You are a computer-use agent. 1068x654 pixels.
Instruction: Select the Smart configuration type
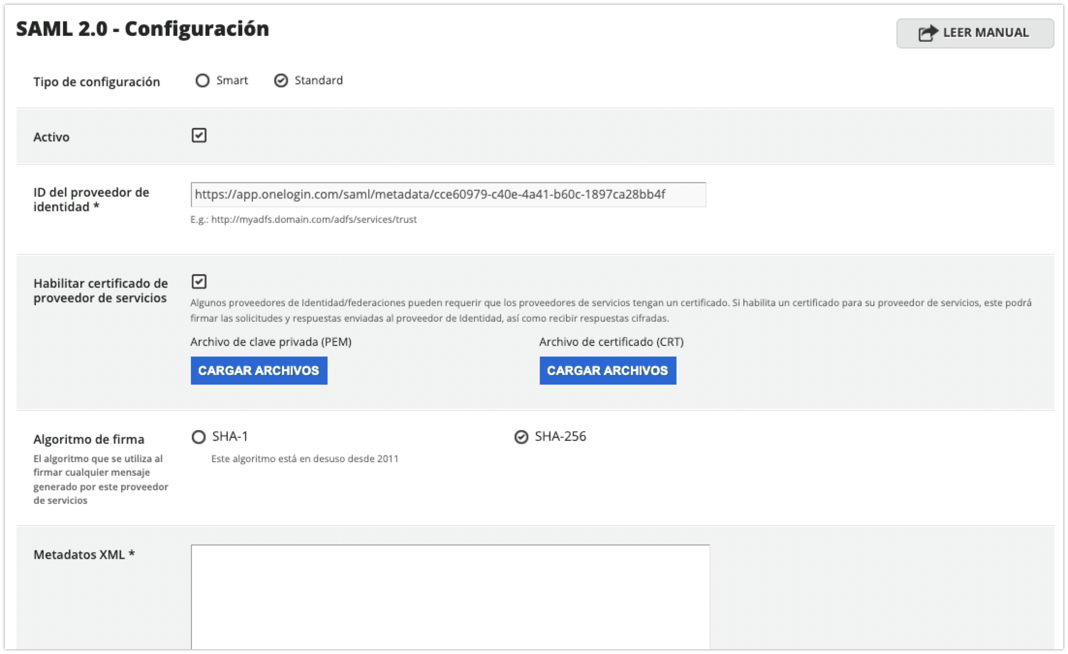(x=203, y=80)
